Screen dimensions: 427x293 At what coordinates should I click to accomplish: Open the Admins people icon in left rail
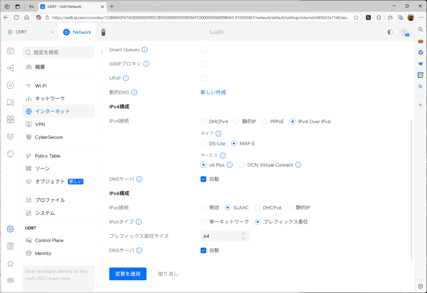(10, 280)
